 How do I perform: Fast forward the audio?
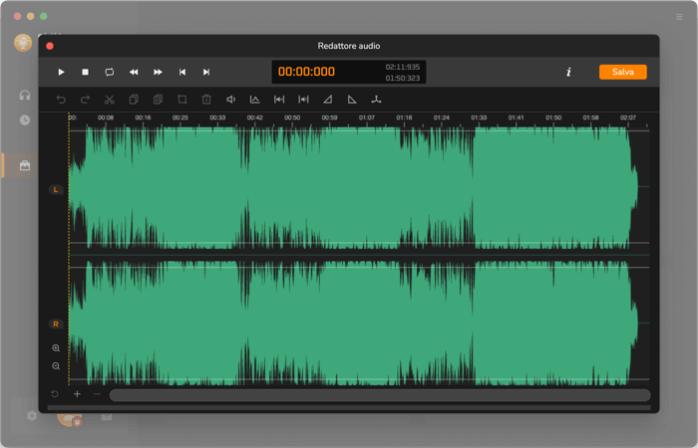pyautogui.click(x=158, y=72)
